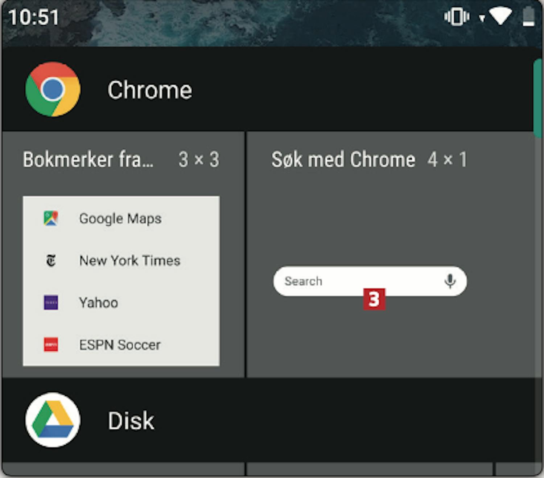544x478 pixels.
Task: Tap the 4 × 1 widget size label
Action: pyautogui.click(x=447, y=160)
